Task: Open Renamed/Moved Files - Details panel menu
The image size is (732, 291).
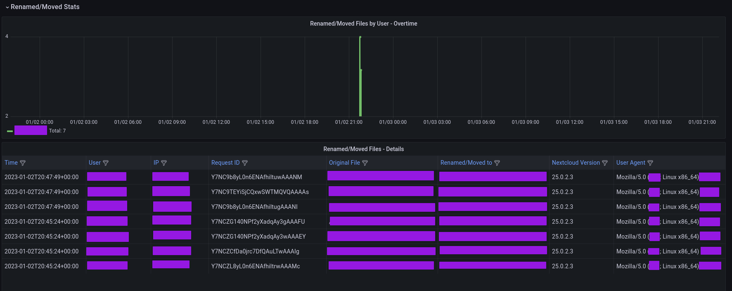Action: (x=363, y=149)
